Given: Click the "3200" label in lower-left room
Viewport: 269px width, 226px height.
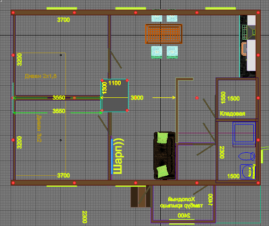Looking at the screenshot, I should pyautogui.click(x=19, y=143).
